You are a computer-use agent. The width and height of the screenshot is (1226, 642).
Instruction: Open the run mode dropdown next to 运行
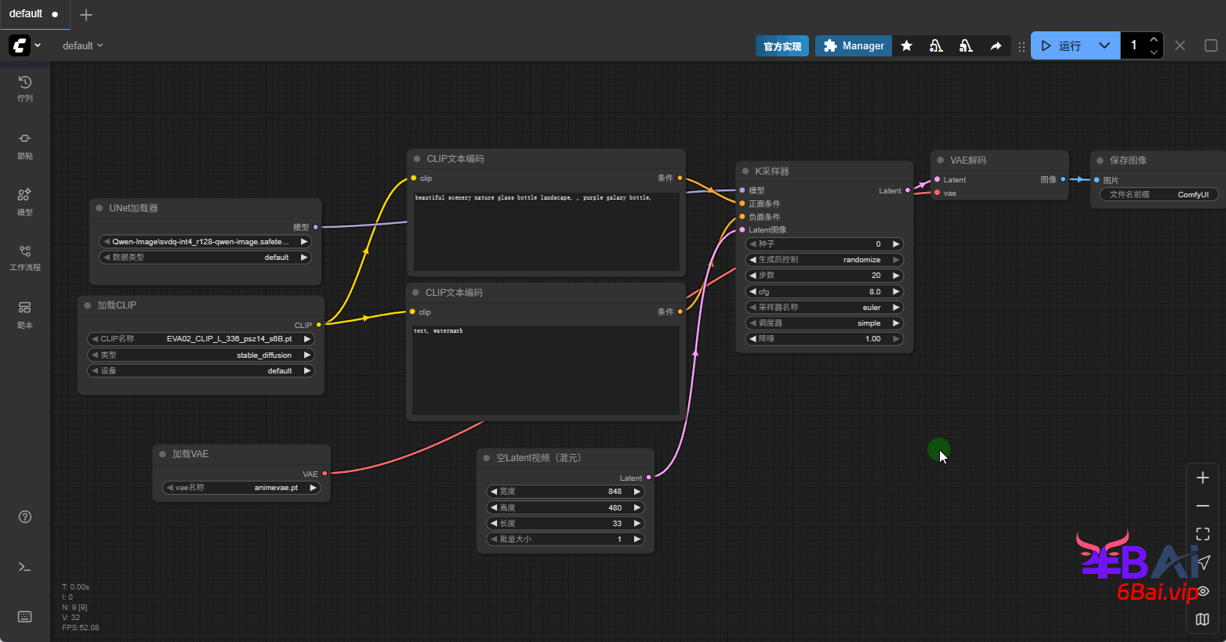1104,46
